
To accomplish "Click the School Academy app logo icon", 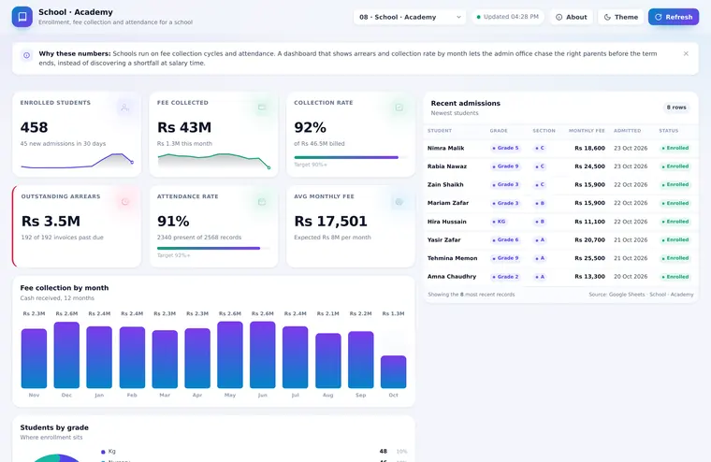I will [x=22, y=17].
